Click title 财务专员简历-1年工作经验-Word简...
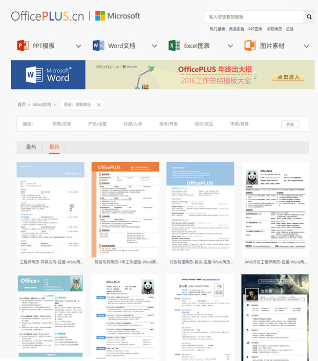 click(x=126, y=262)
